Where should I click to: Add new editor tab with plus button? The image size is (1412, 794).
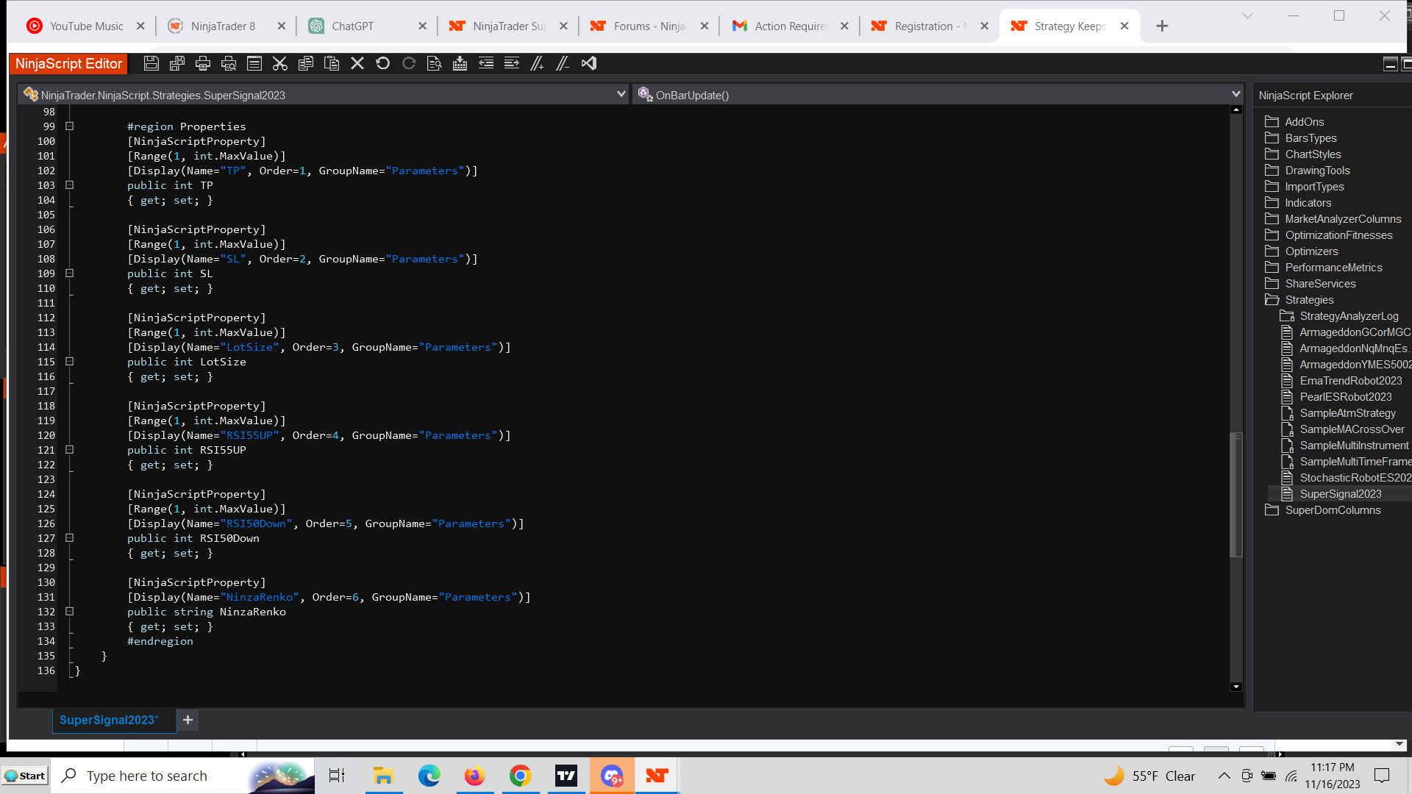point(188,720)
